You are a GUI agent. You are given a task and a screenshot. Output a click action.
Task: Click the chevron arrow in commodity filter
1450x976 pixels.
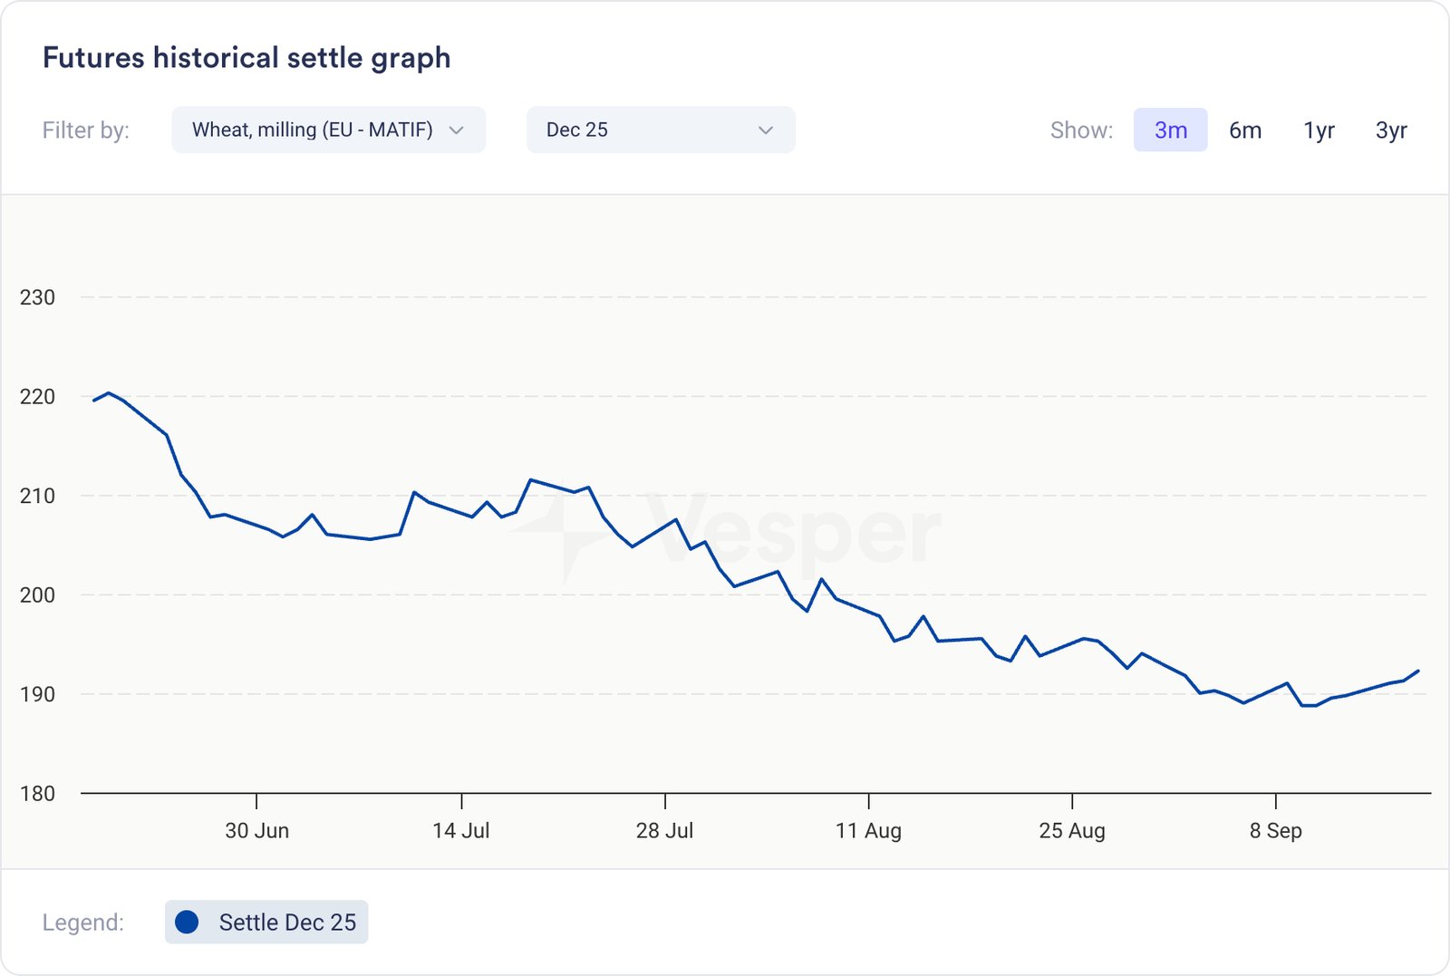click(x=457, y=130)
